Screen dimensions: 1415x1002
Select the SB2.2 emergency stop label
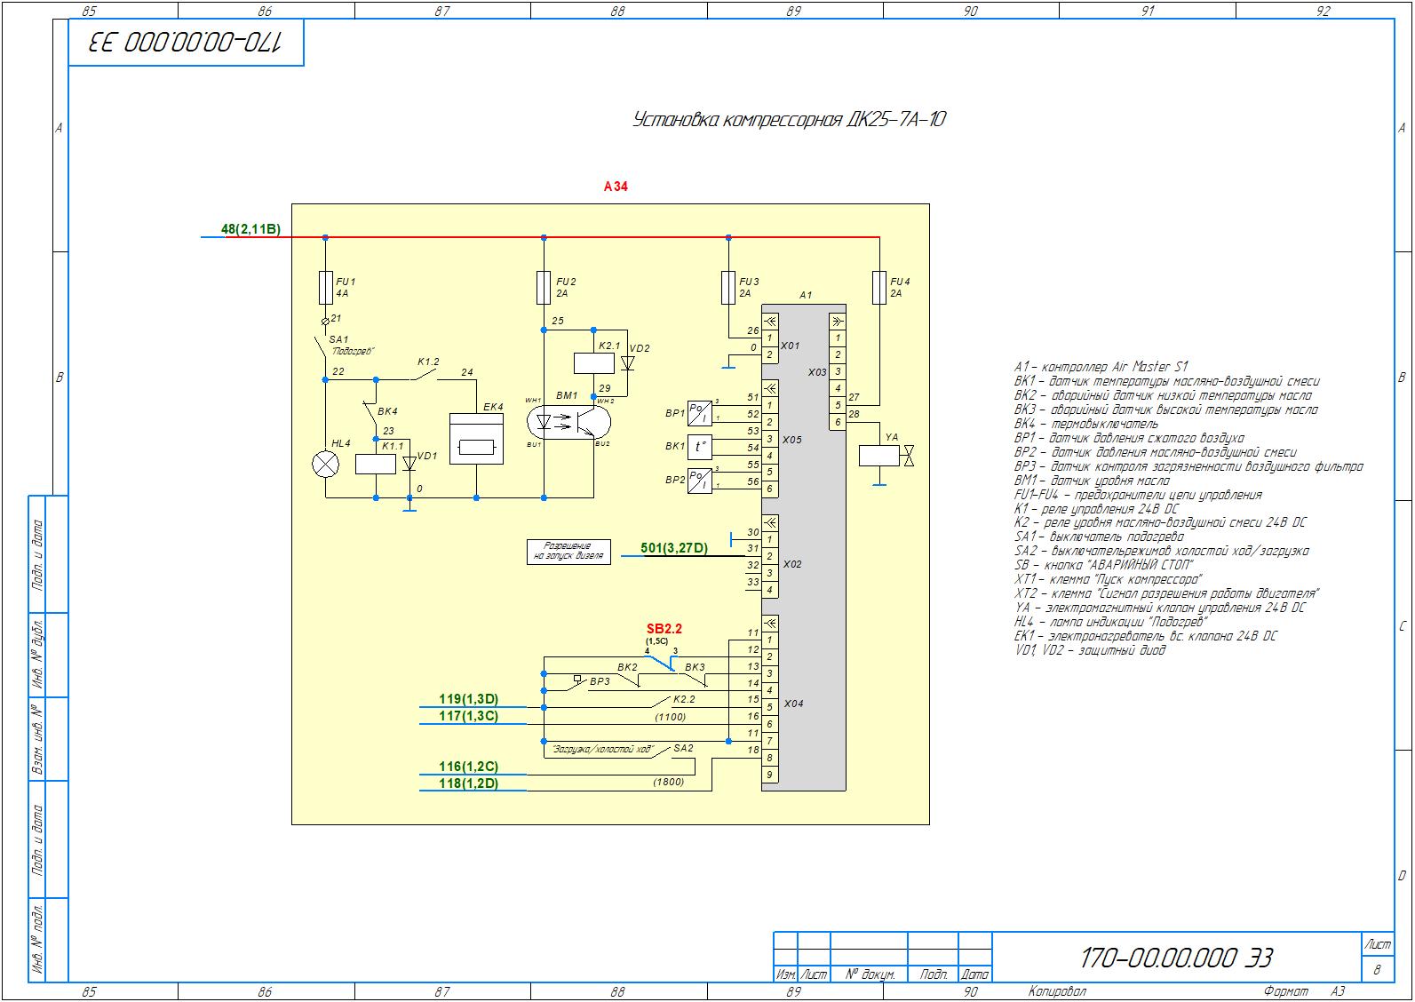pos(664,629)
